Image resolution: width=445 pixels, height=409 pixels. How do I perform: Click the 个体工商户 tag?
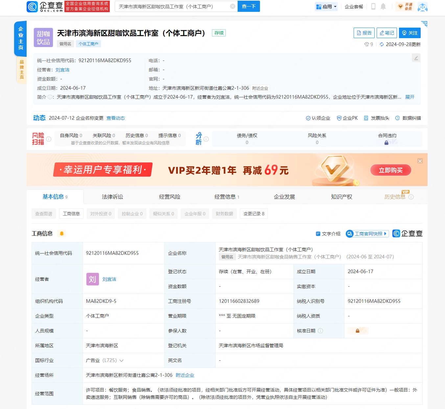88,44
